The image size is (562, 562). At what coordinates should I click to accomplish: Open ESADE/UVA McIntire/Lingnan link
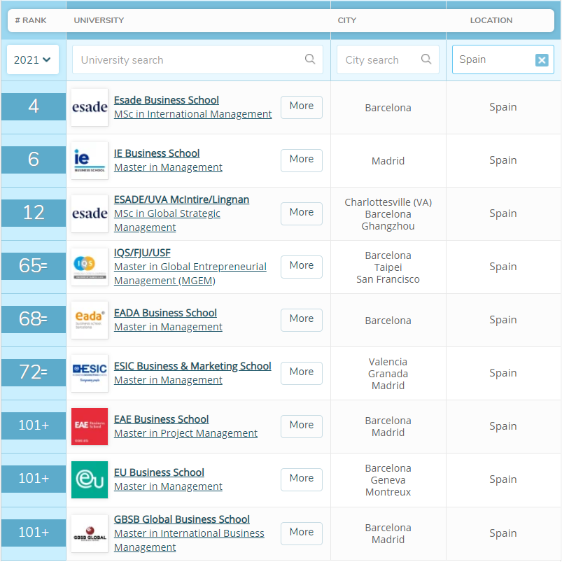tap(181, 199)
